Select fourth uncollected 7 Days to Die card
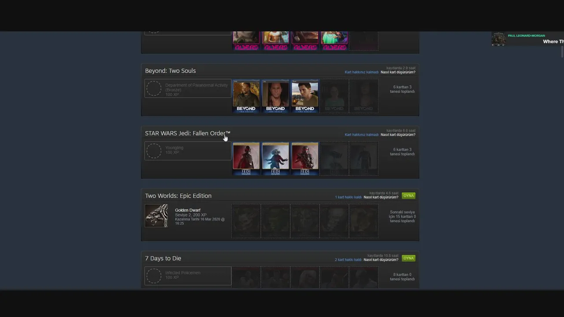 [334, 277]
